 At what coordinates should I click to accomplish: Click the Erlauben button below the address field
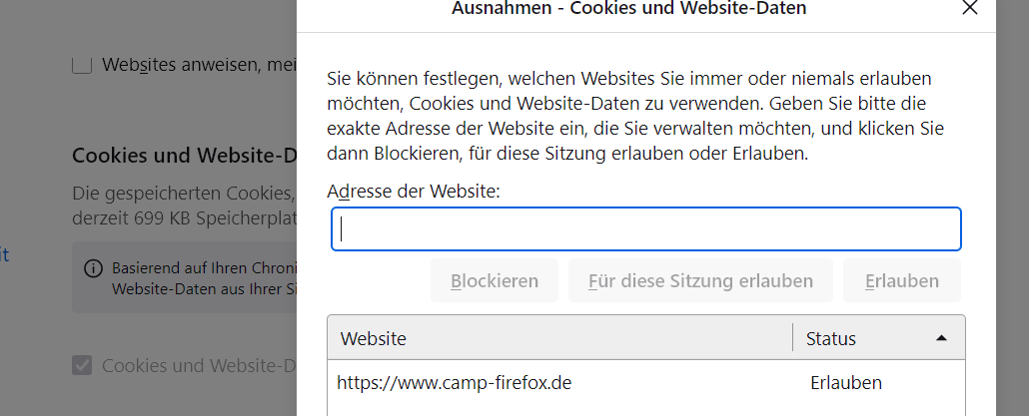coord(902,281)
